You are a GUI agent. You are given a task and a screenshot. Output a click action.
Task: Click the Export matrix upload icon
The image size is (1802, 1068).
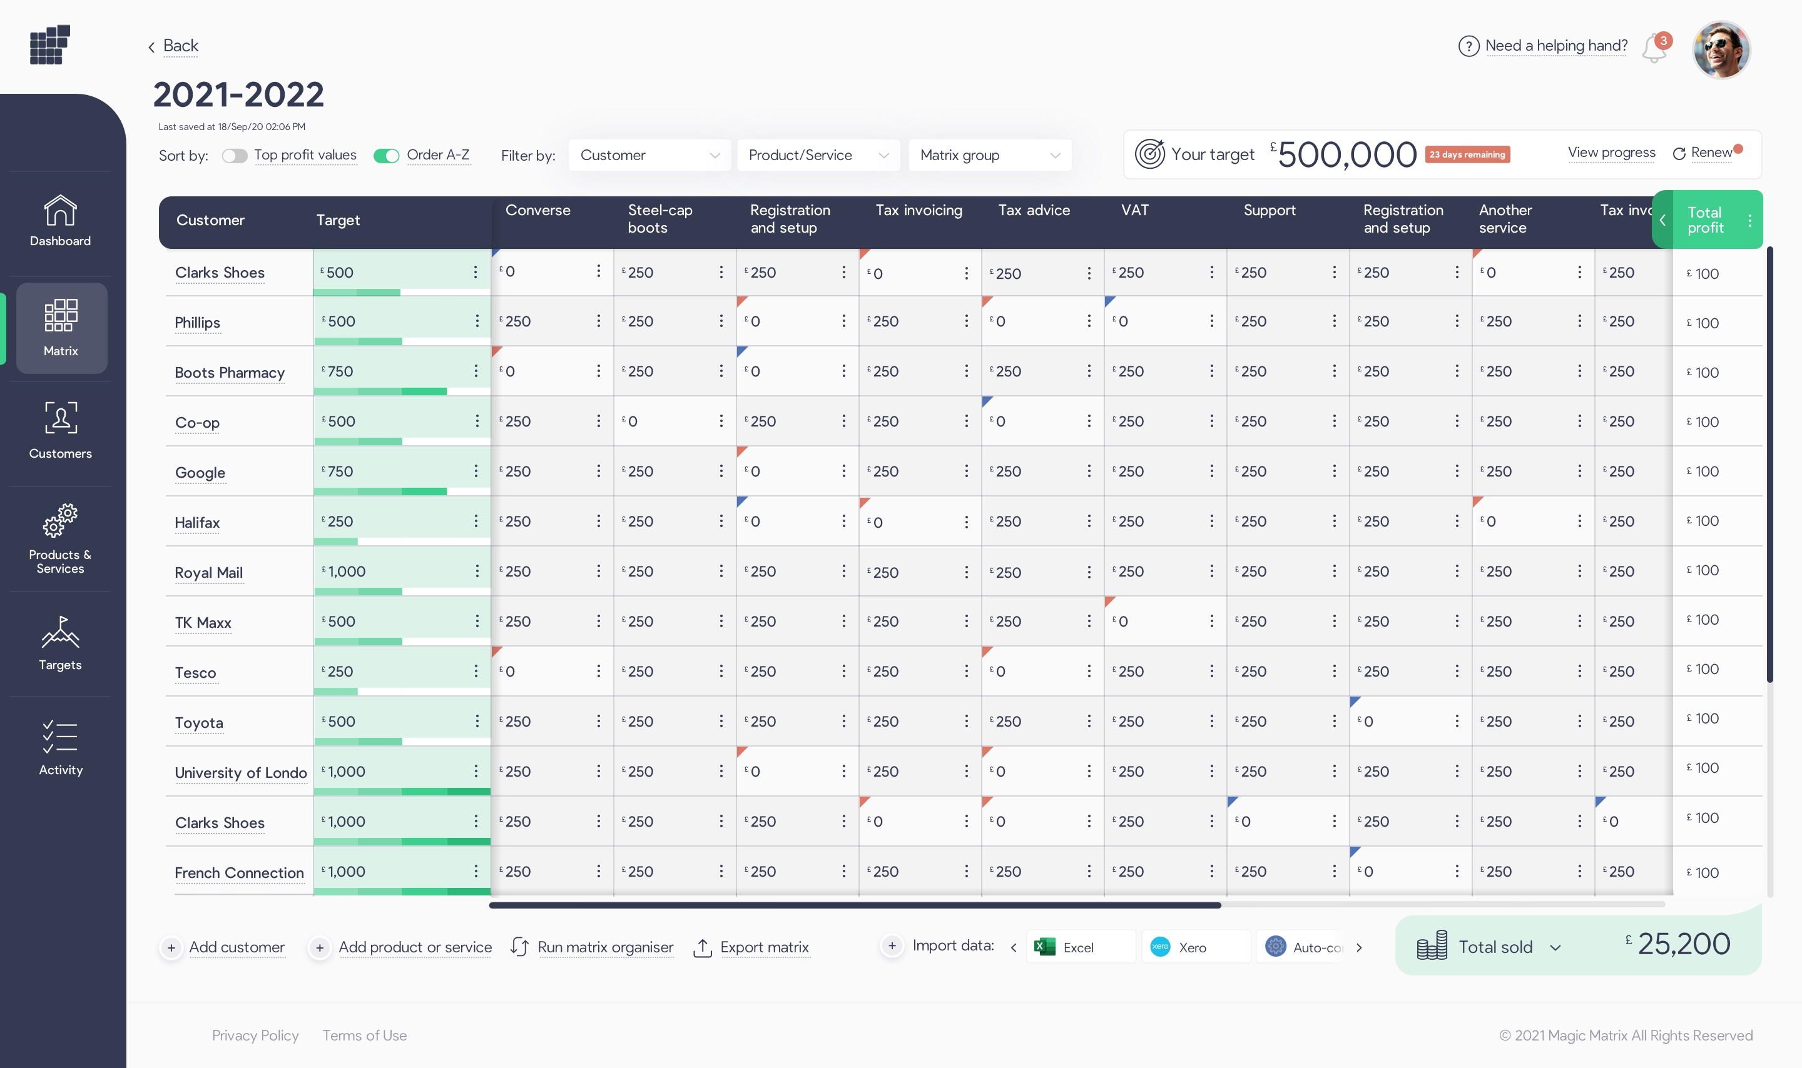(702, 947)
